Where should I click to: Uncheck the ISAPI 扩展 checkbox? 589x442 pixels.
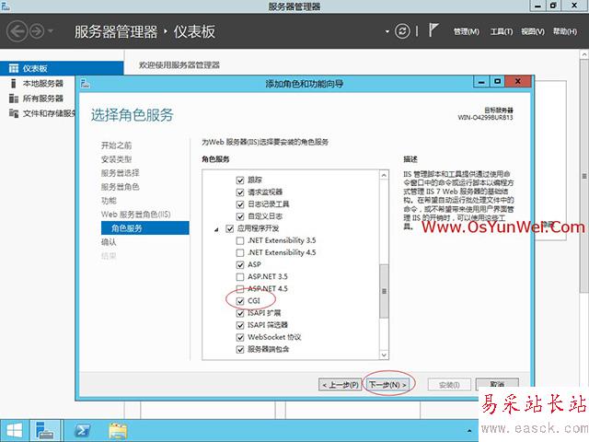coord(240,313)
